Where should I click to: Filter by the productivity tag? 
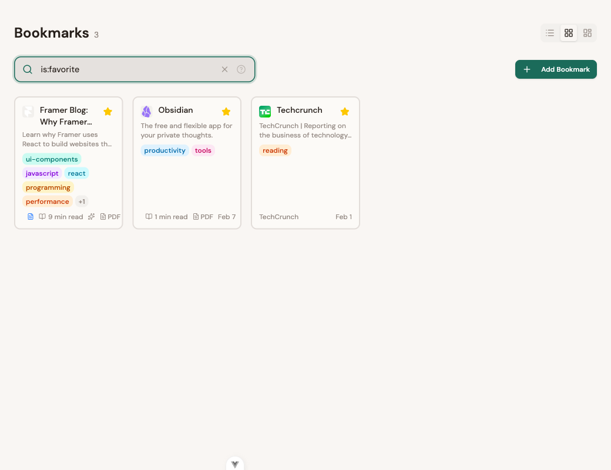point(164,150)
